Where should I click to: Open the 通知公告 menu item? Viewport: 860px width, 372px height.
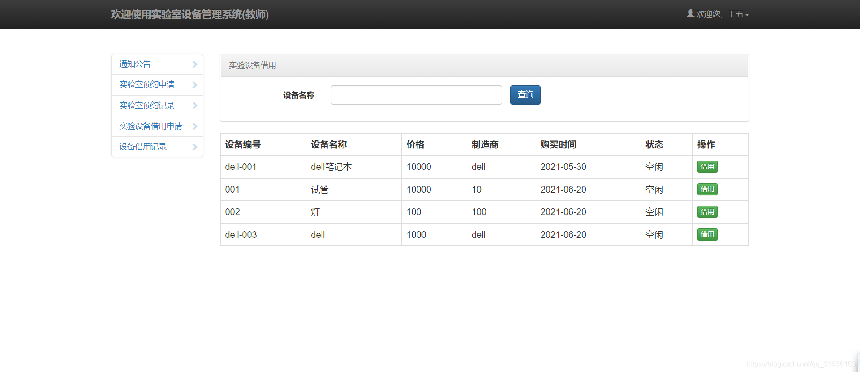click(157, 64)
